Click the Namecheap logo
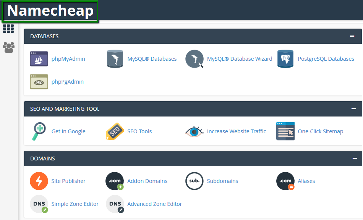 pyautogui.click(x=50, y=11)
